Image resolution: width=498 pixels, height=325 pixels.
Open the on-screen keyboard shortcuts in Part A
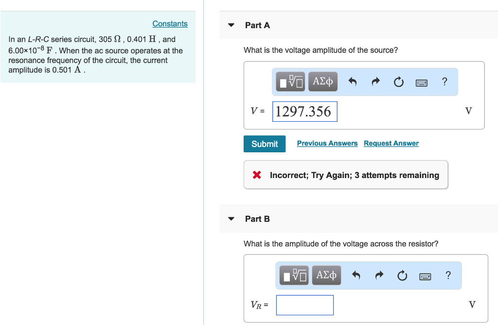click(x=421, y=82)
